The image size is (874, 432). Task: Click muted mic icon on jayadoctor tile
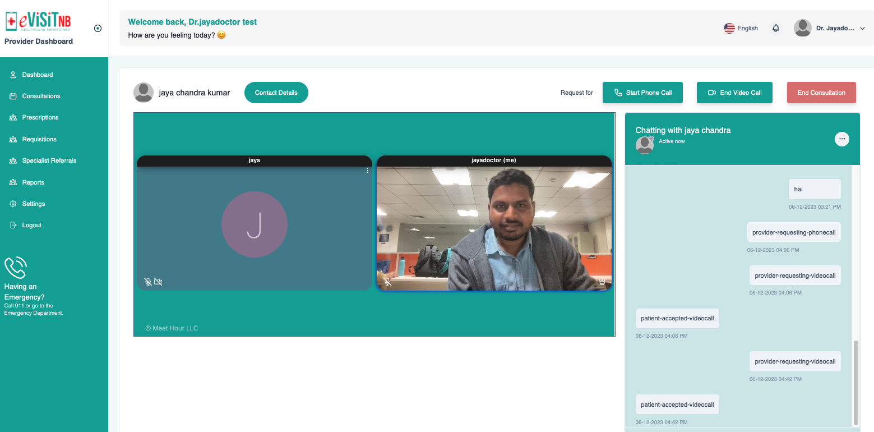387,282
